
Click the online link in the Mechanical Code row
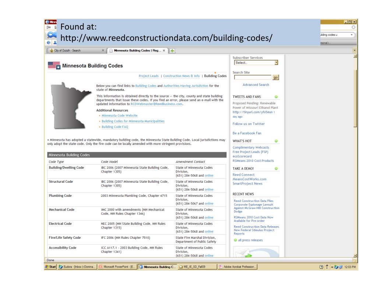[209, 217]
